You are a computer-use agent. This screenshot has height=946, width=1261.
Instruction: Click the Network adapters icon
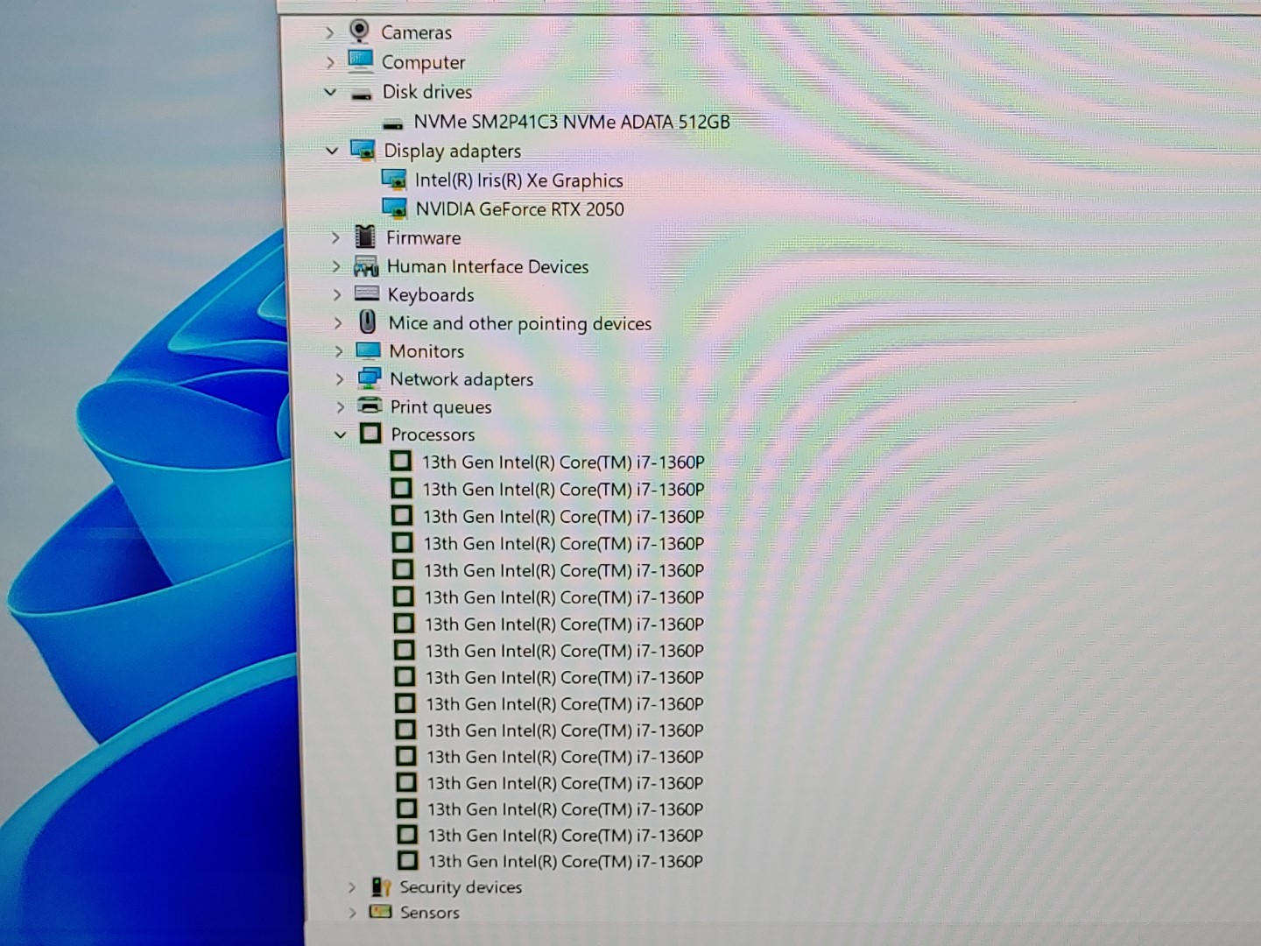pyautogui.click(x=369, y=378)
